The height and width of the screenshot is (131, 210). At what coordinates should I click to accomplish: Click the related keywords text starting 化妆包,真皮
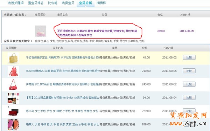pyautogui.click(x=90, y=41)
